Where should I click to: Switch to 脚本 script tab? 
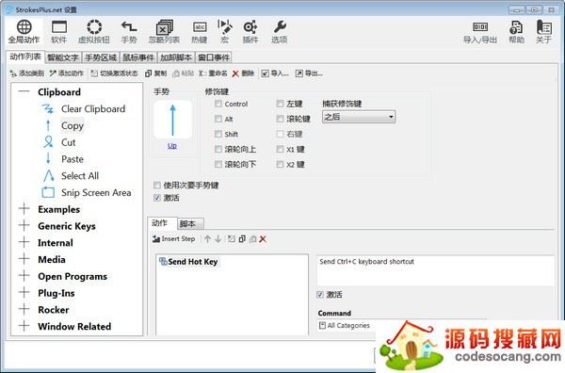coord(190,224)
